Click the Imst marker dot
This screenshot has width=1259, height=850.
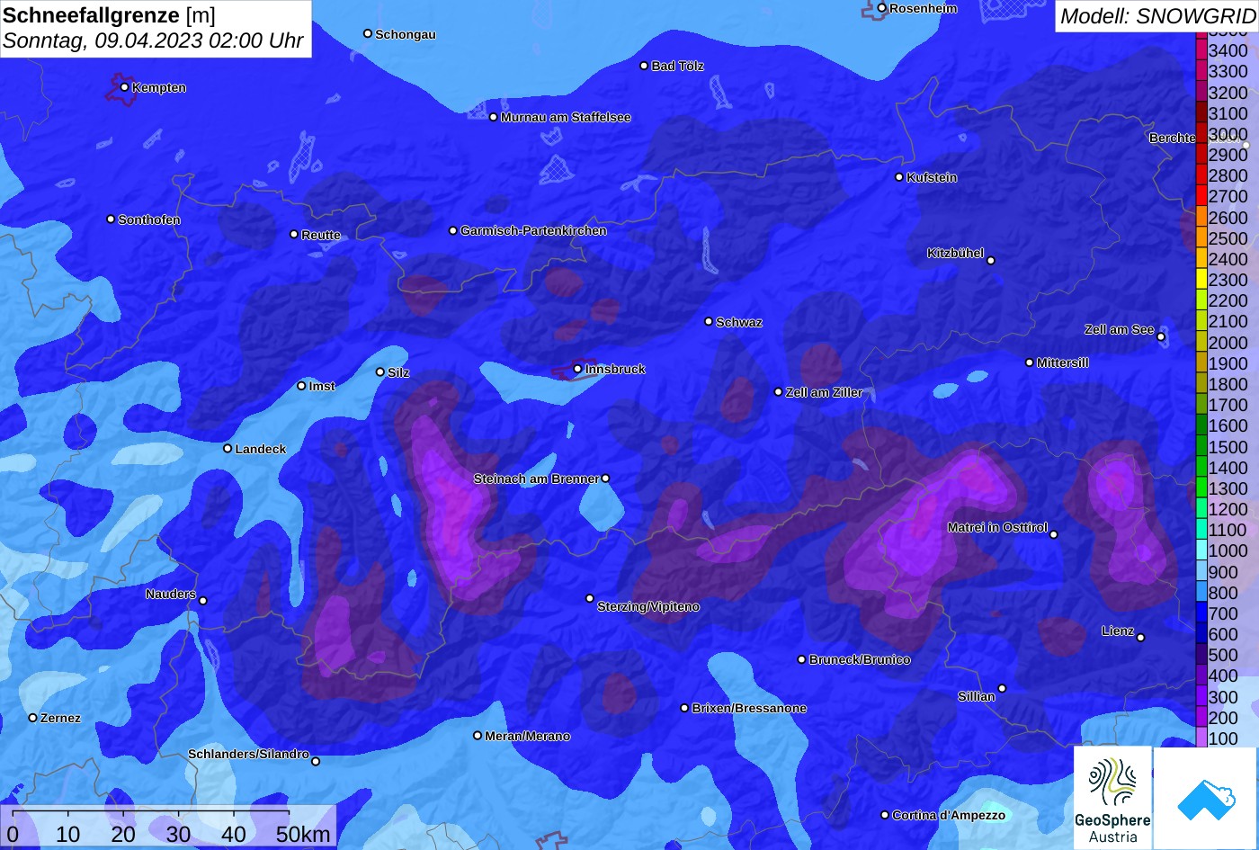click(301, 386)
